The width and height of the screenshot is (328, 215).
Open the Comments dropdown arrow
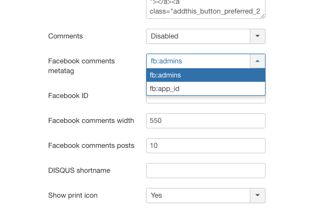click(x=257, y=36)
